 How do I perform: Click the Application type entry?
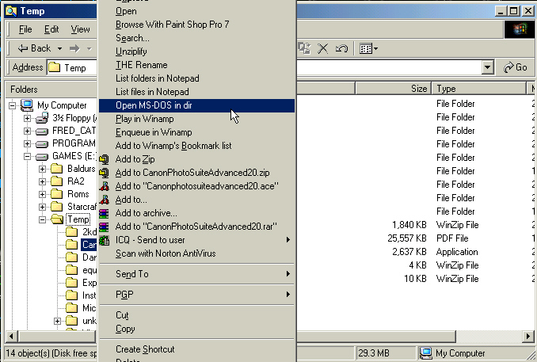click(x=457, y=252)
